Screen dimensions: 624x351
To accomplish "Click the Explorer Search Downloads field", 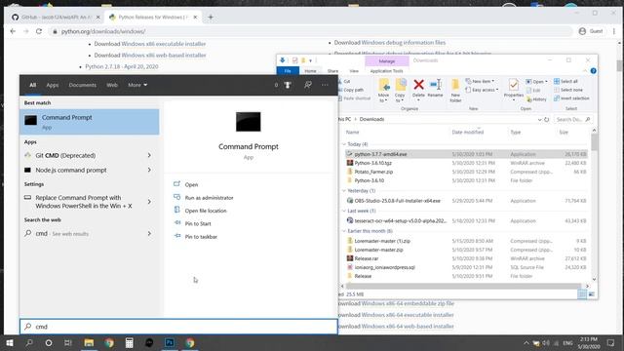I will tap(572, 119).
